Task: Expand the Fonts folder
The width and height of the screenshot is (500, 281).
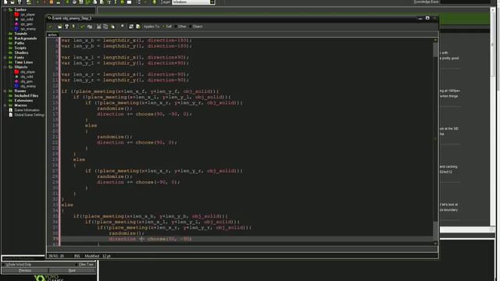Action: pos(5,57)
